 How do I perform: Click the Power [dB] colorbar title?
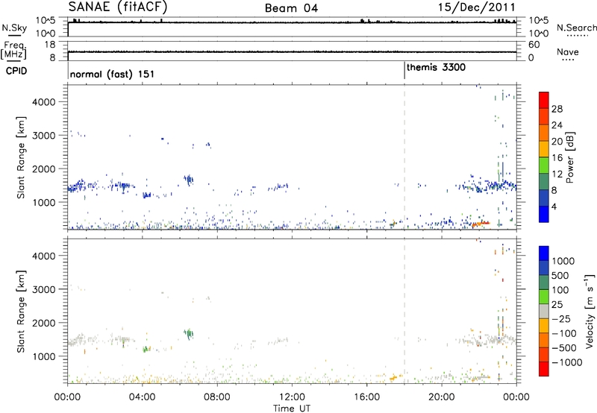(569, 157)
